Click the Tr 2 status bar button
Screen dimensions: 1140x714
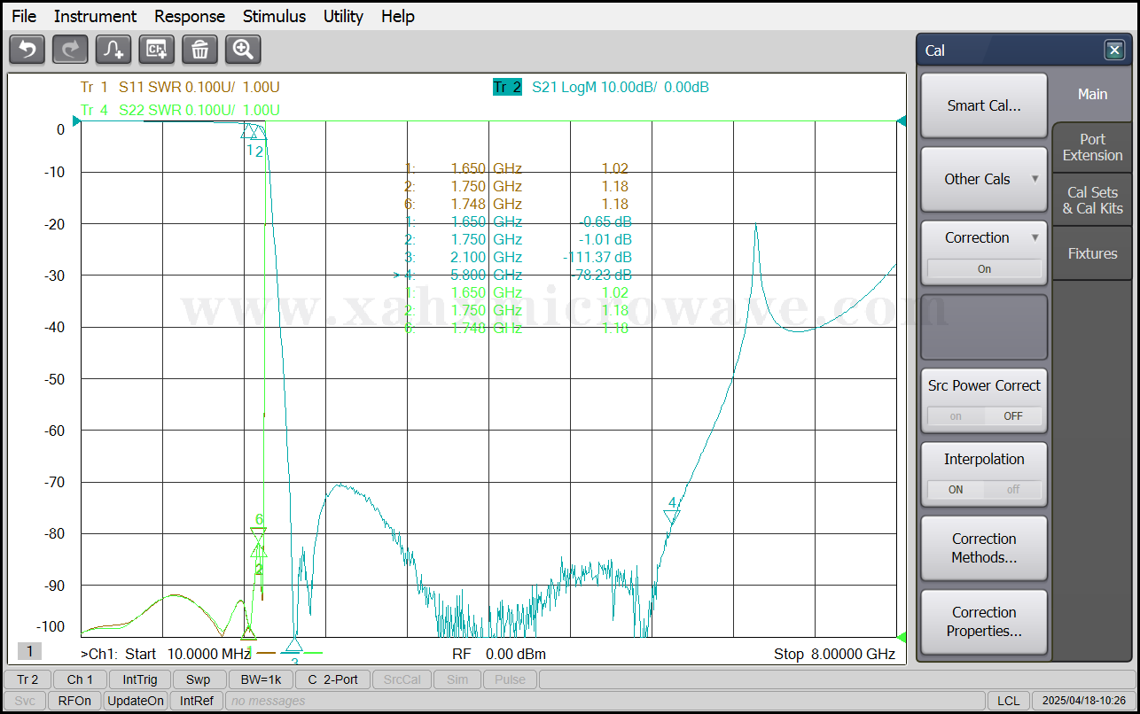[27, 679]
